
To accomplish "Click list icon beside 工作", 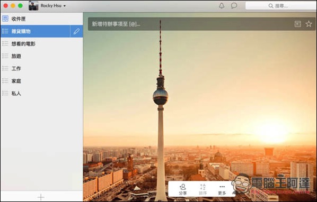I will point(5,68).
